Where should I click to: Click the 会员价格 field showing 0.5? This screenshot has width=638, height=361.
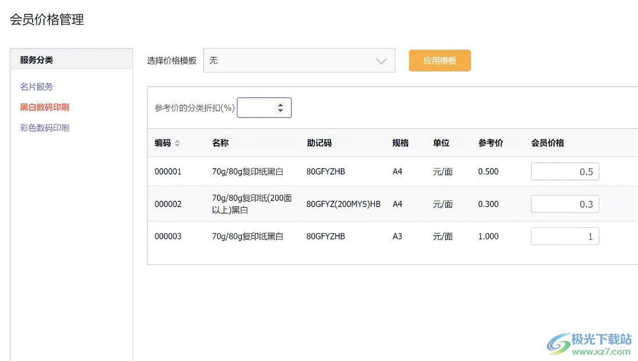coord(565,171)
